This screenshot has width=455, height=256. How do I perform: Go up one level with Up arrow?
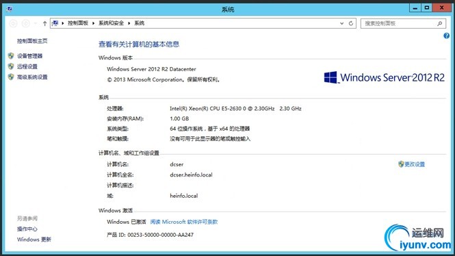coord(44,23)
